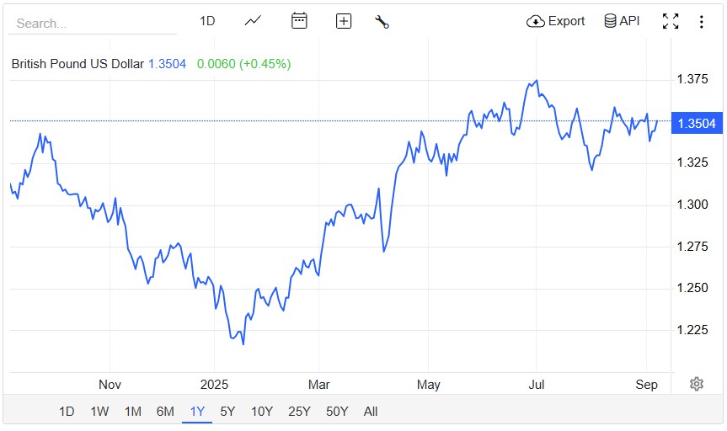Click the 1.3504 current price label
Screen dimensions: 727x431
coord(696,124)
